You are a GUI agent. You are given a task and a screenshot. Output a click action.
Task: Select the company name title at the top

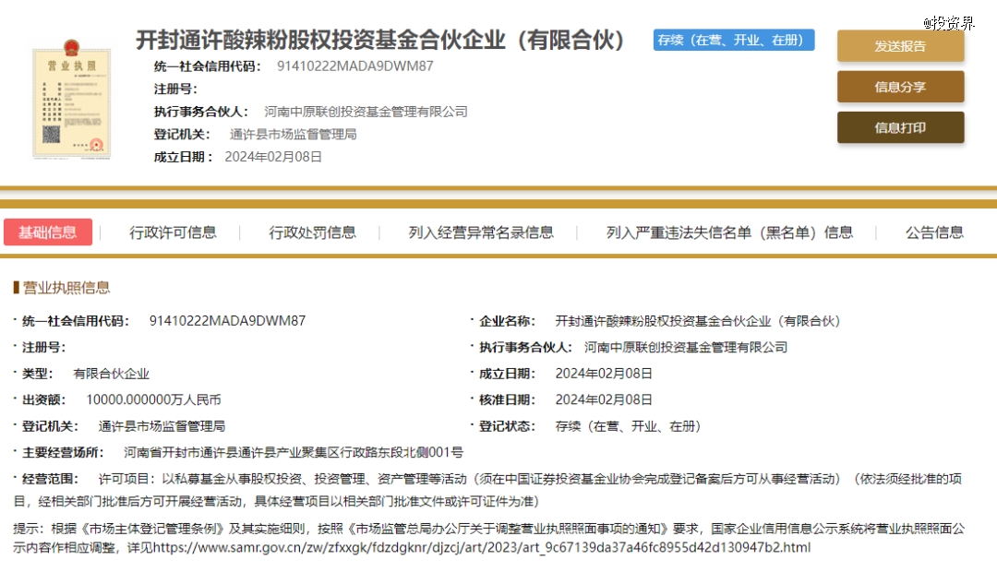pyautogui.click(x=380, y=40)
